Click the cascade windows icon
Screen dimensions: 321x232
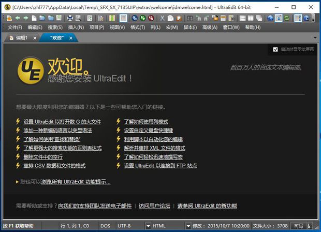pyautogui.click(x=259, y=18)
